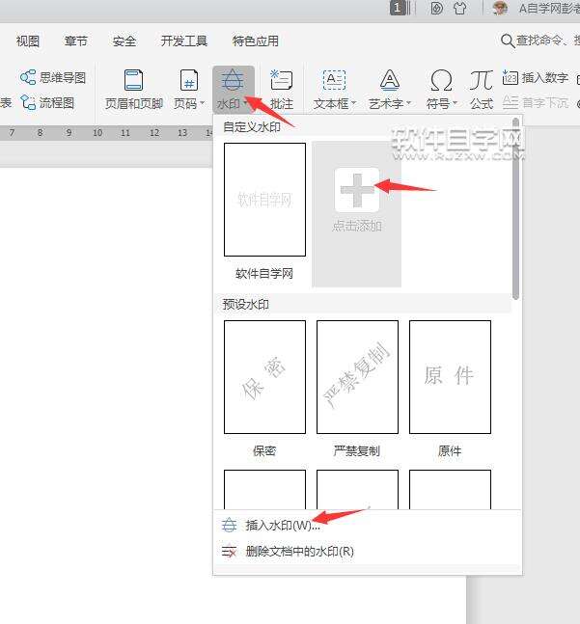Apply the 保密 preset watermark
This screenshot has height=624, width=580.
(x=264, y=377)
